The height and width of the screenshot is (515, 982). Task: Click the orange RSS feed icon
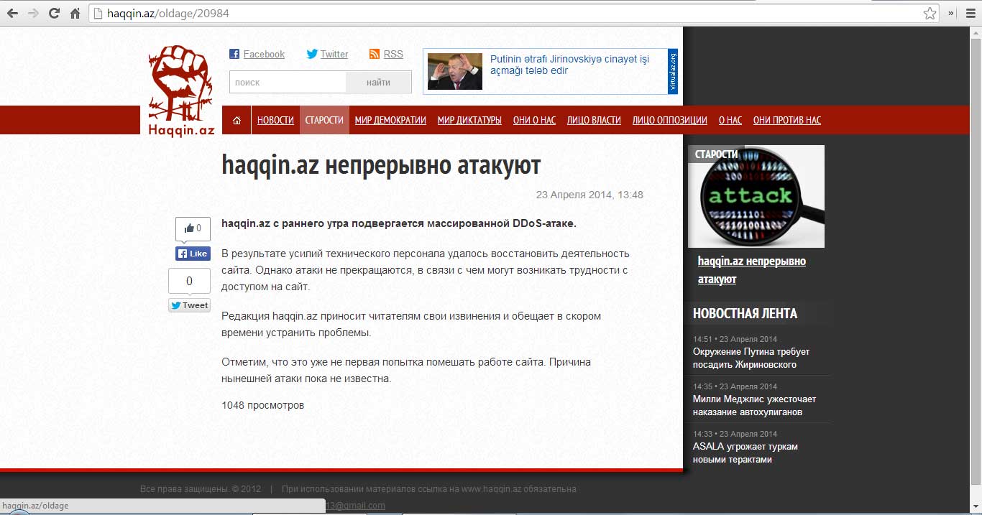click(374, 54)
